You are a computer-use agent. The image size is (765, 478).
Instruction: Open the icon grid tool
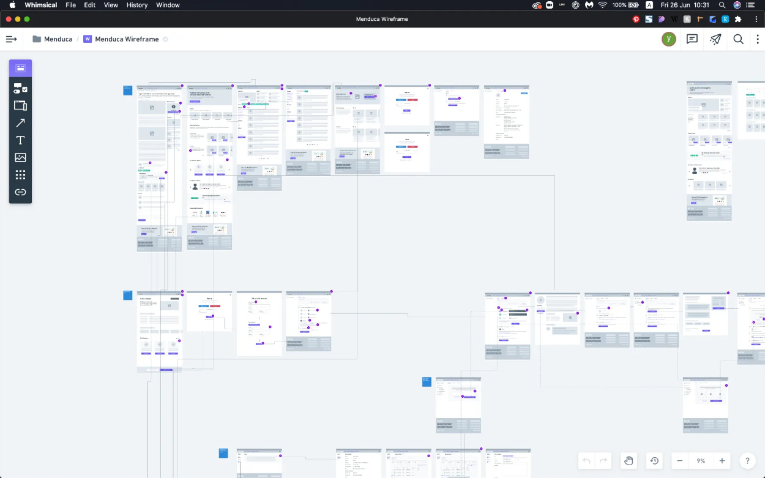[x=20, y=175]
